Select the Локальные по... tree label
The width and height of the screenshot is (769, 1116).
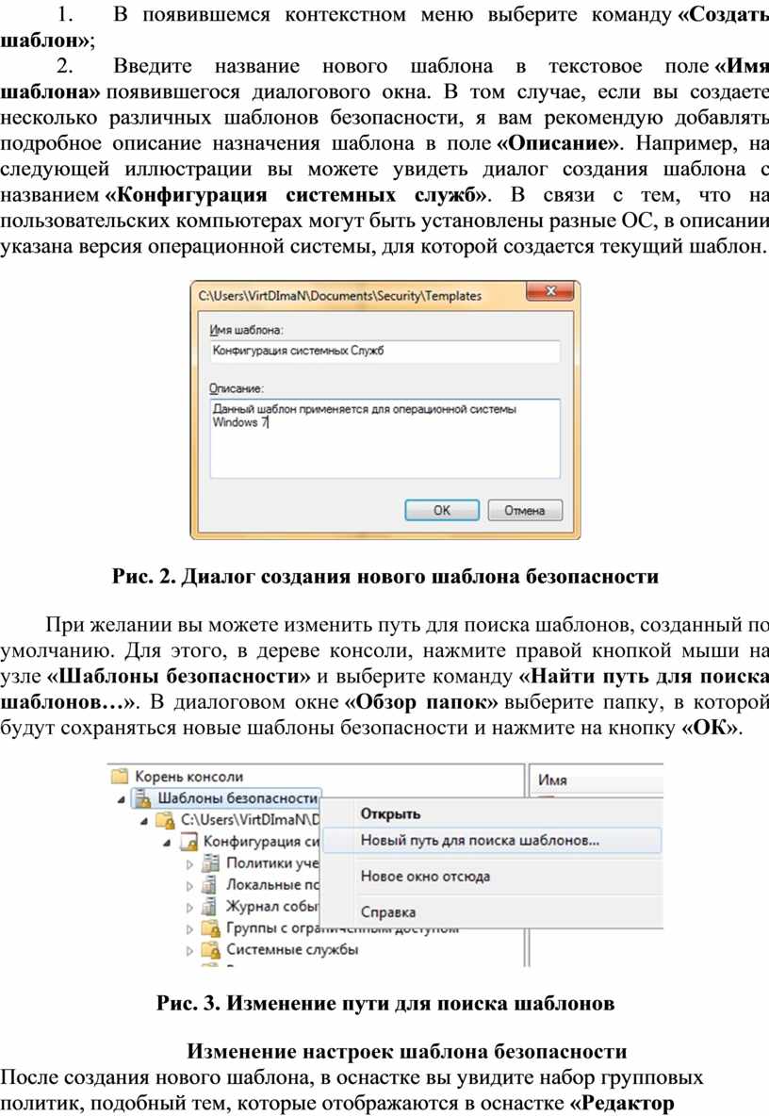272,885
